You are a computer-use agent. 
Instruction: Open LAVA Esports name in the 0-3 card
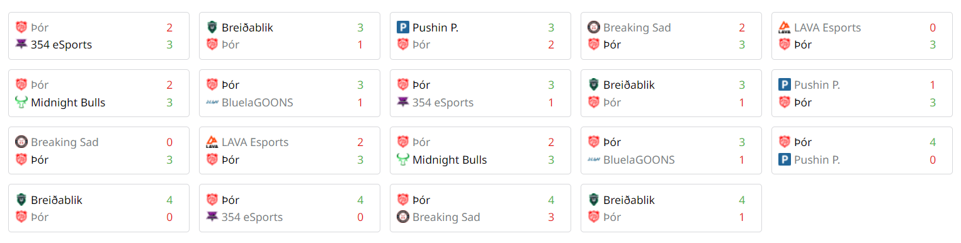(x=827, y=28)
